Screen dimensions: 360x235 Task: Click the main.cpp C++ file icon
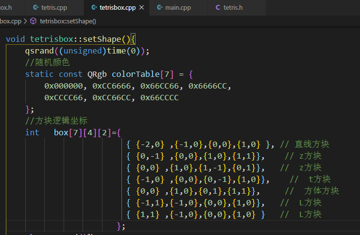159,8
